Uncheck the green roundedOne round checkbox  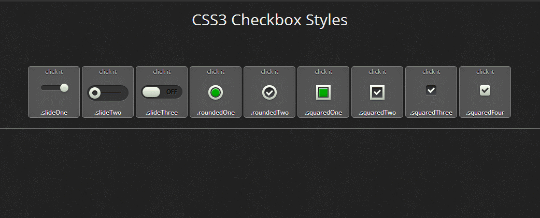pyautogui.click(x=216, y=92)
